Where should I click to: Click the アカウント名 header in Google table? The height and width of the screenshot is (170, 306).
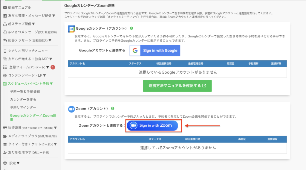pyautogui.click(x=77, y=64)
